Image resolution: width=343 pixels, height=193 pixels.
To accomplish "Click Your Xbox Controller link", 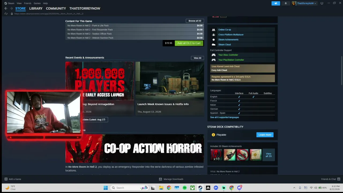I will click(228, 55).
